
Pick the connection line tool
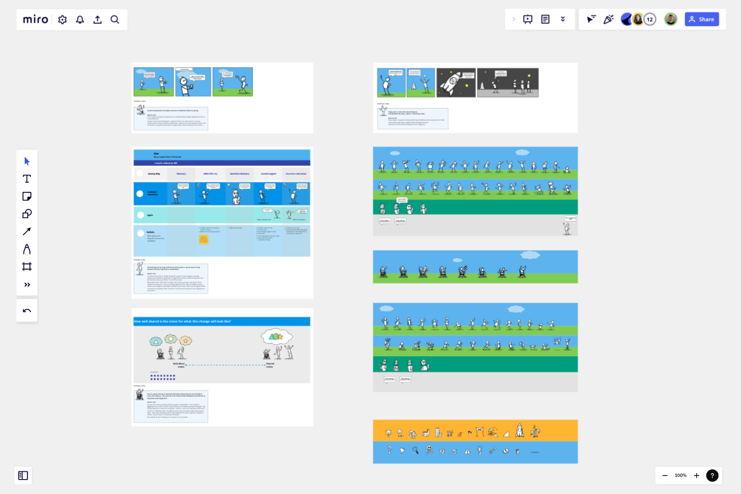tap(27, 231)
